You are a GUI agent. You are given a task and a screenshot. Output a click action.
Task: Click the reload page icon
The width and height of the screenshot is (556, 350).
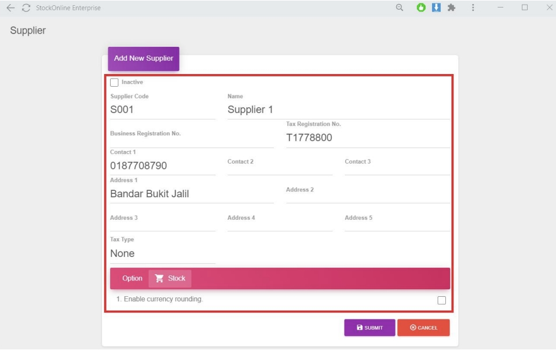click(26, 8)
